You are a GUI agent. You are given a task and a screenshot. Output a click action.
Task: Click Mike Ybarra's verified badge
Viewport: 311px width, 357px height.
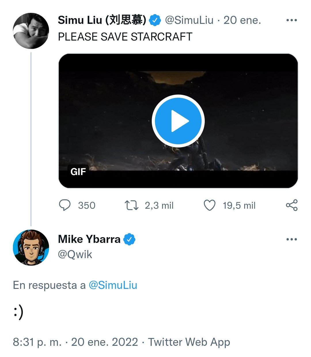(129, 239)
